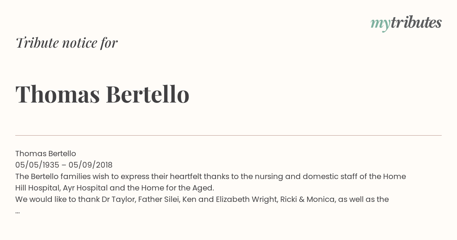
Task: Click the small 'Thomas Bertello' name line
Action: click(x=46, y=154)
